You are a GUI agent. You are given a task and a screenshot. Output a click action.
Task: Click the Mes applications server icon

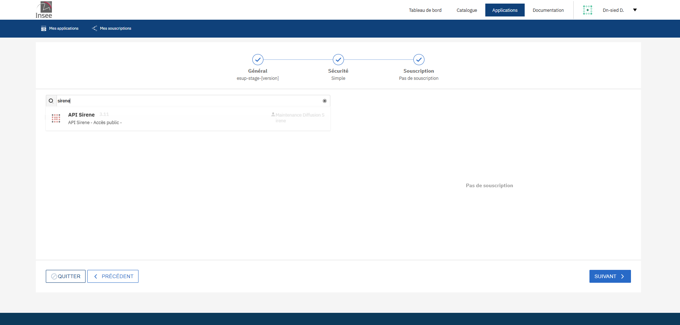pyautogui.click(x=44, y=28)
